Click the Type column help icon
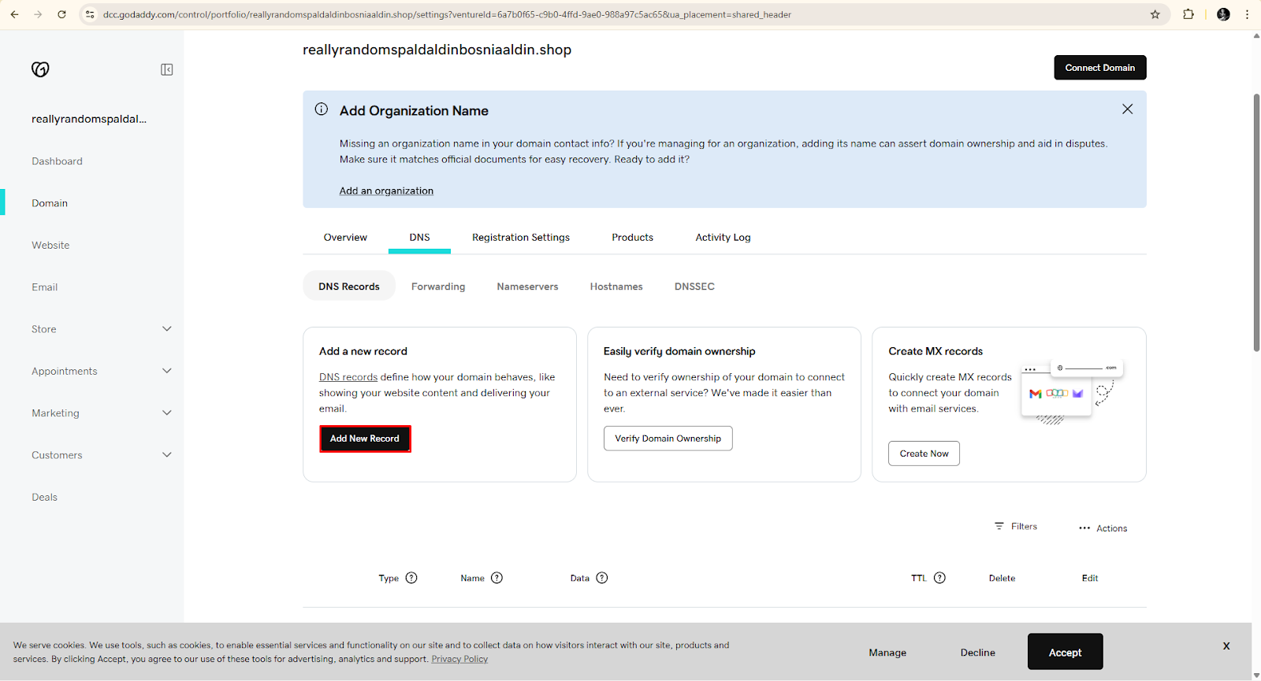The width and height of the screenshot is (1261, 681). coord(411,578)
